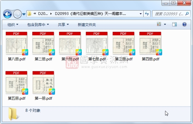Select the D20... breadcrumb segment
Screen dimensions: 193x124
43,14
